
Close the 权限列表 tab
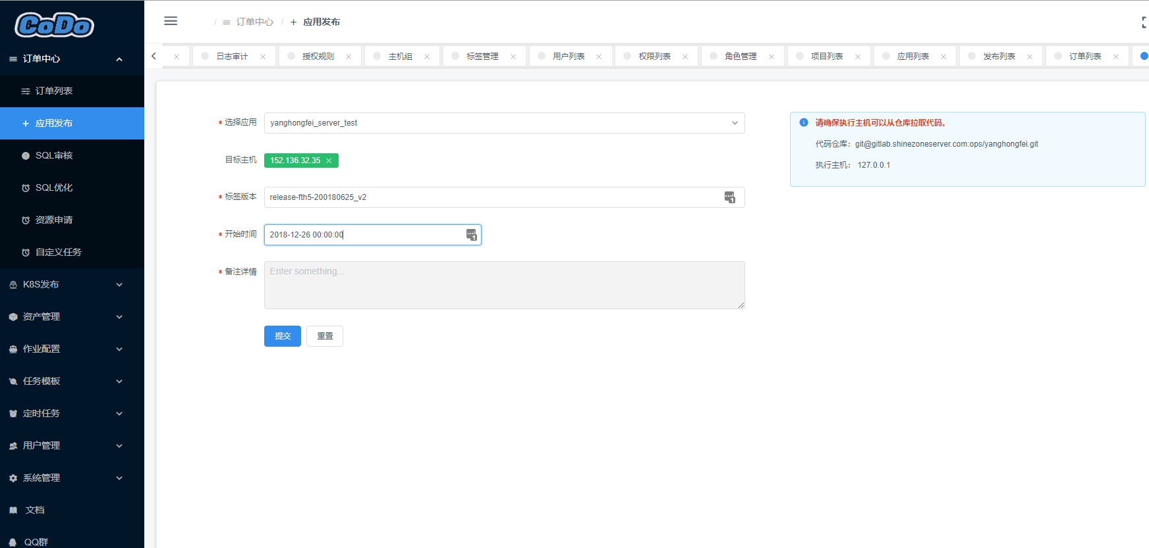[x=685, y=57]
